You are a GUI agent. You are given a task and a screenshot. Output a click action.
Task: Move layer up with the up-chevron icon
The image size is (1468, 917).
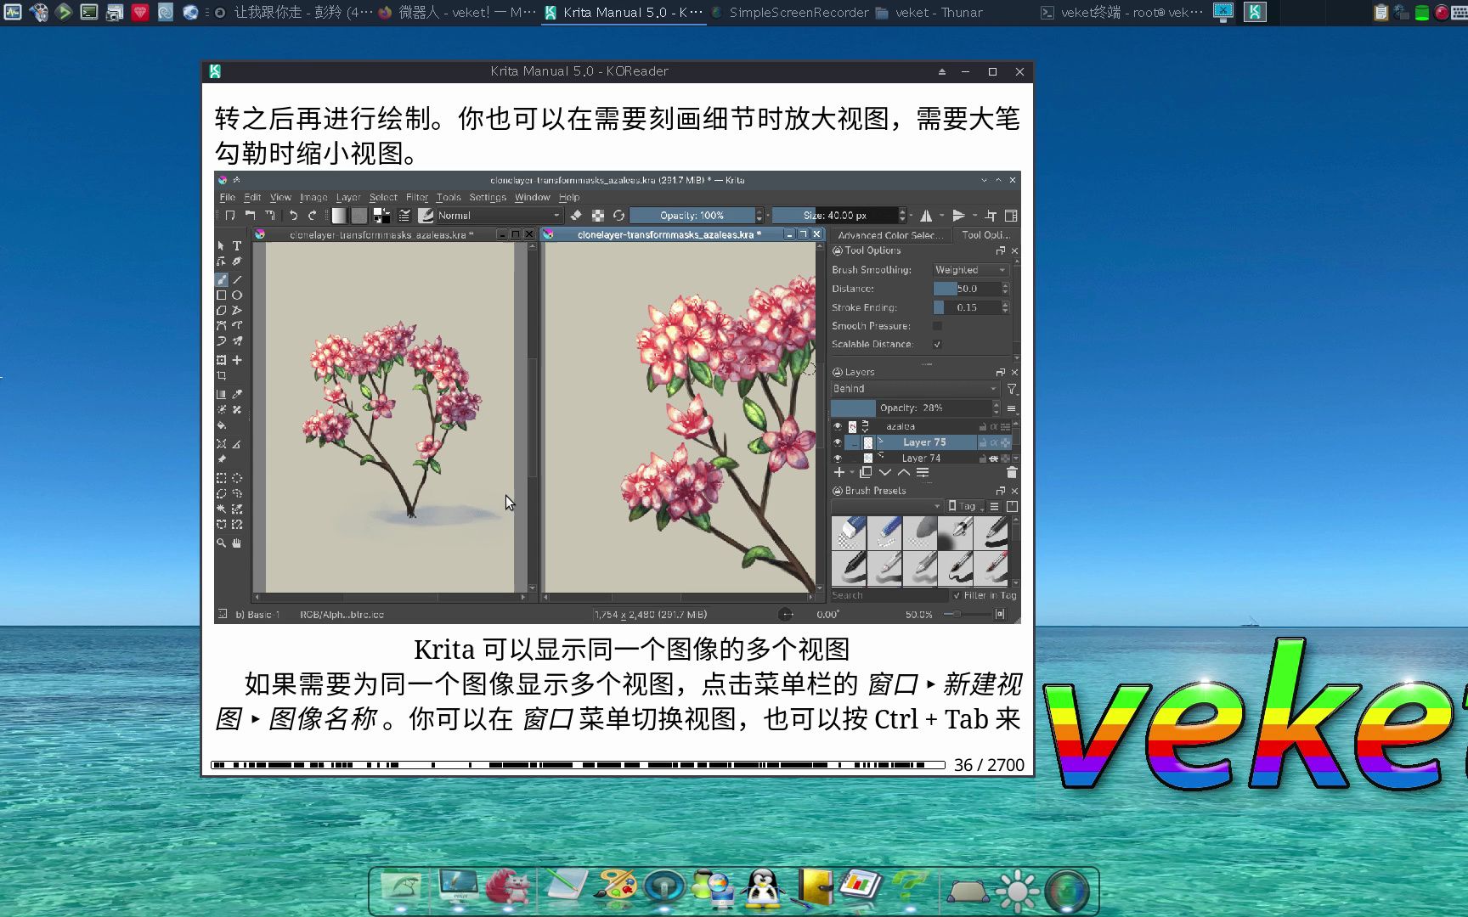coord(904,473)
